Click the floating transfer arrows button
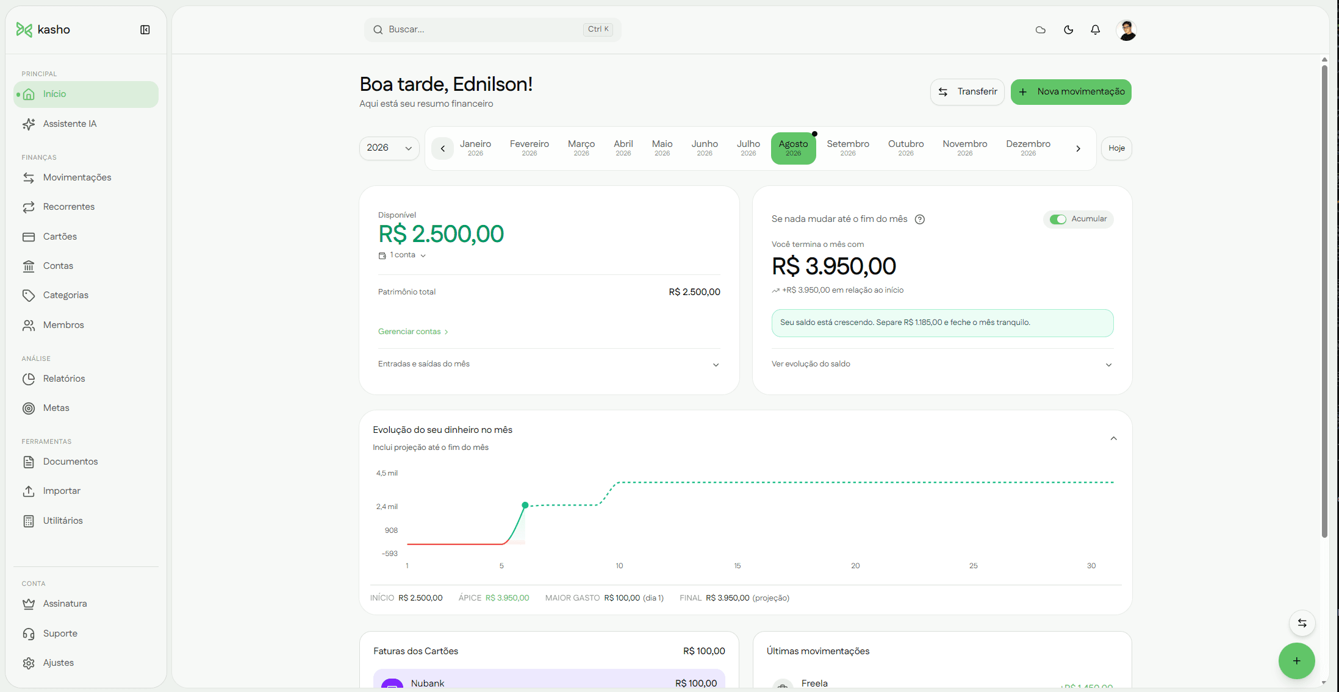 coord(1302,623)
